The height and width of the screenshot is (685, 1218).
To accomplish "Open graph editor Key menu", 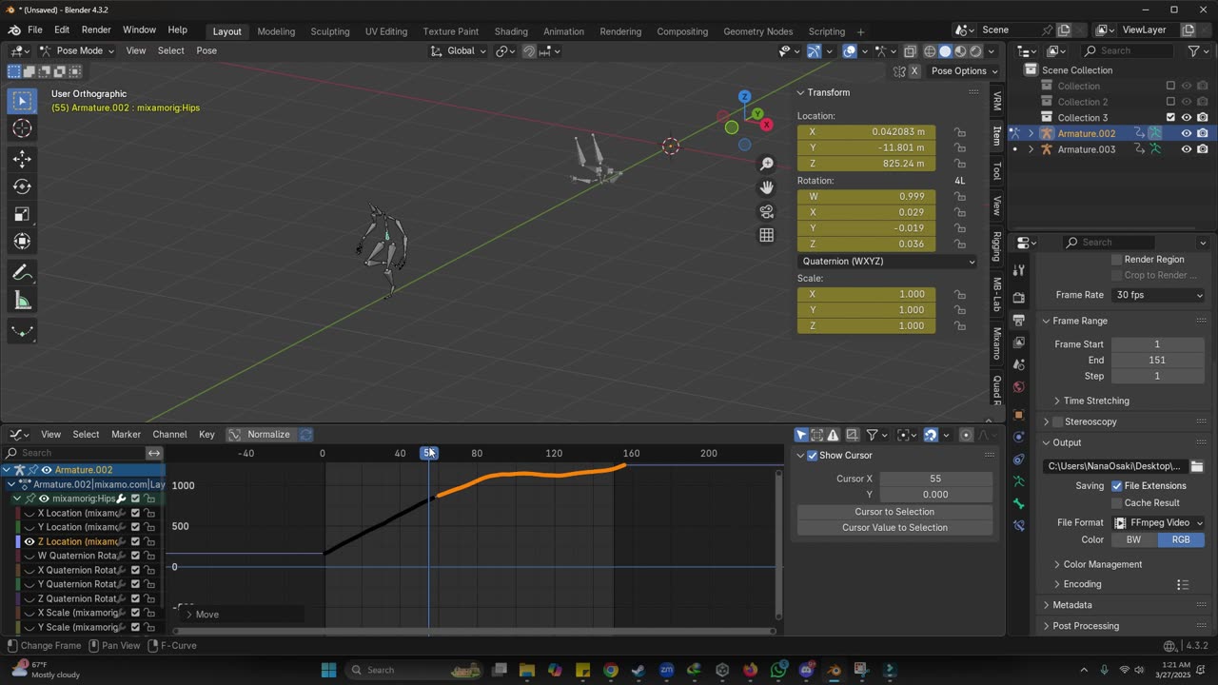I will point(206,435).
